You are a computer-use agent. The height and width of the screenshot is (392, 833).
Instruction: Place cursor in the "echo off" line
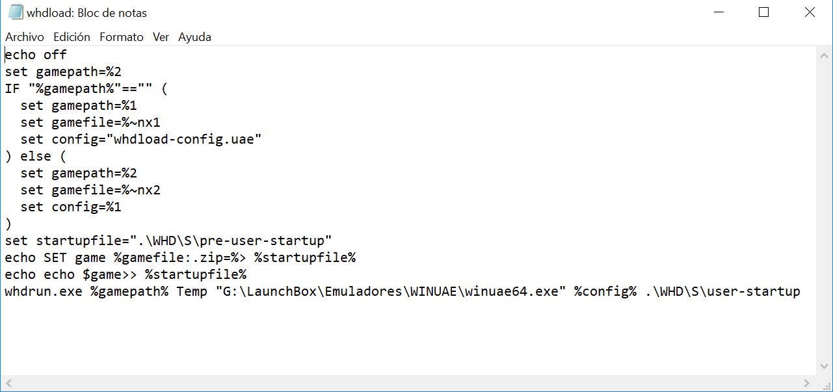36,55
